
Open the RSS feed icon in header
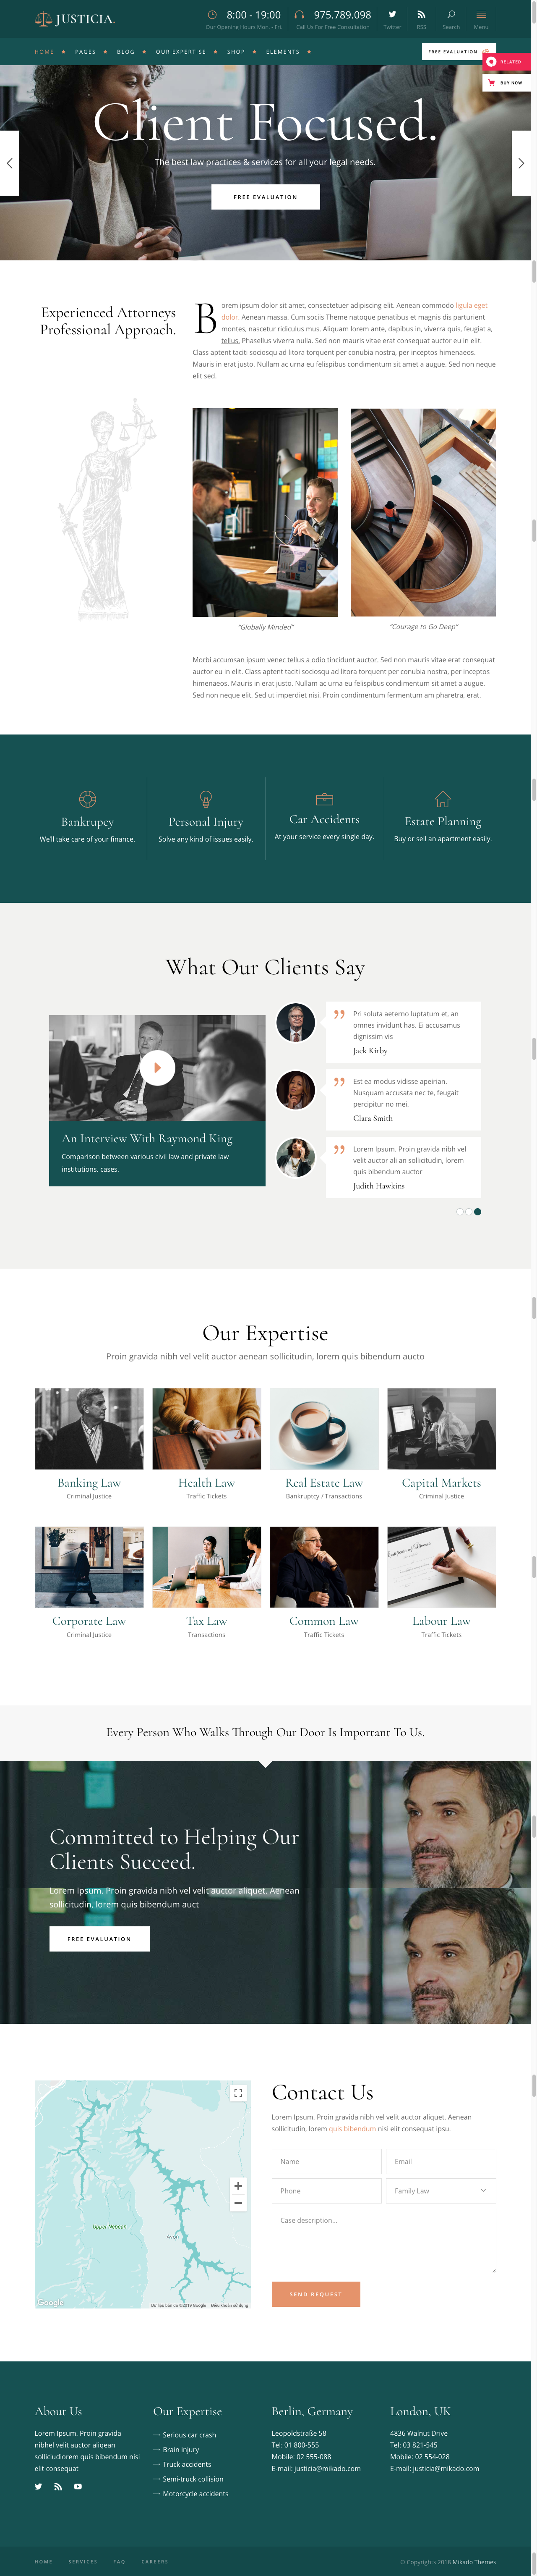pos(421,14)
